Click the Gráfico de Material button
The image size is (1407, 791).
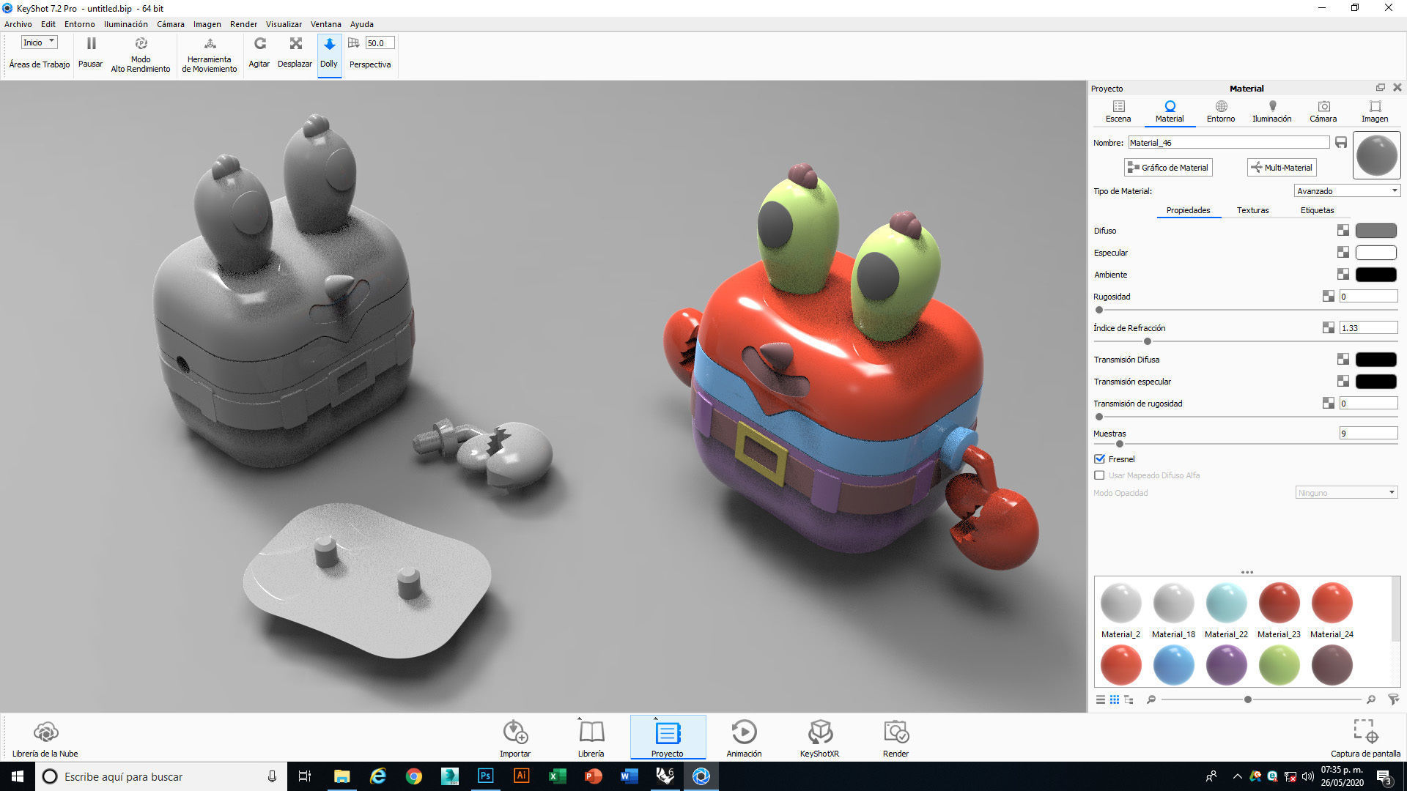[x=1168, y=168]
